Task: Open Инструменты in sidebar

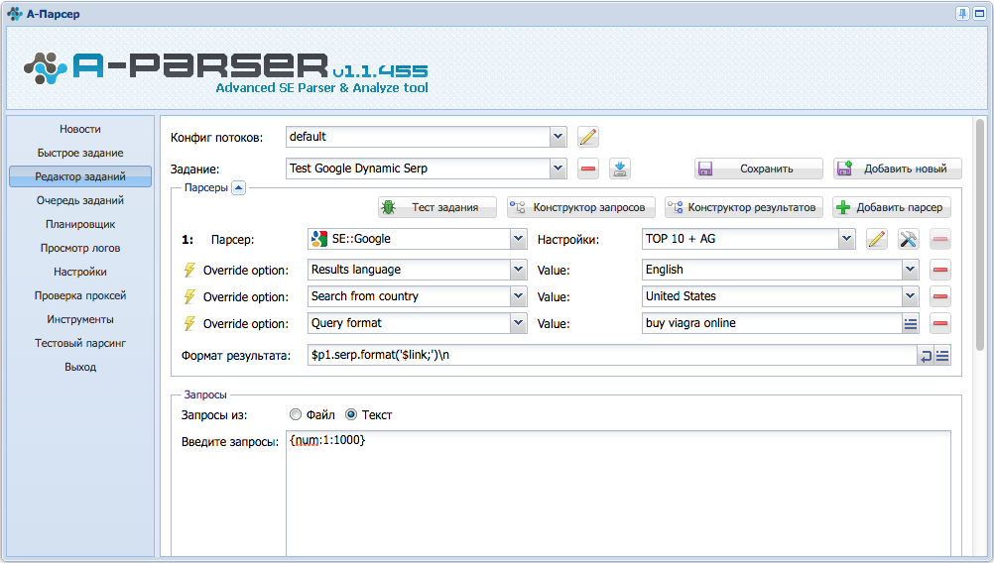Action: (x=80, y=319)
